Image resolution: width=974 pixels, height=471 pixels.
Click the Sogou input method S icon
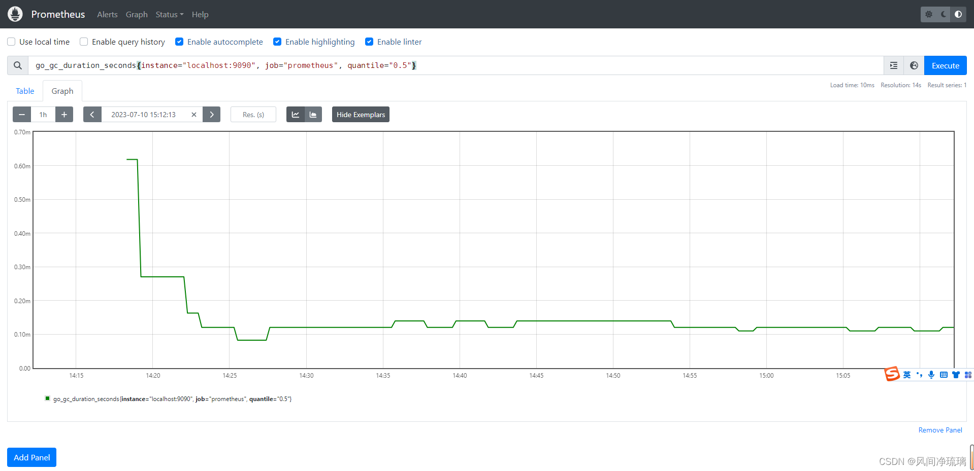pos(892,374)
